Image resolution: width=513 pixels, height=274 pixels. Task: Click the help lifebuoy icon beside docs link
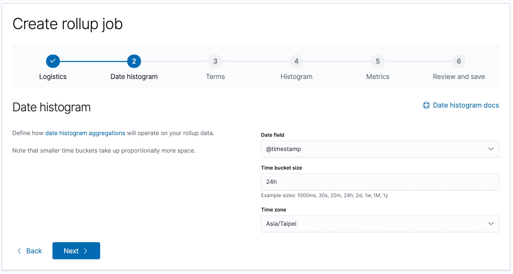click(426, 105)
